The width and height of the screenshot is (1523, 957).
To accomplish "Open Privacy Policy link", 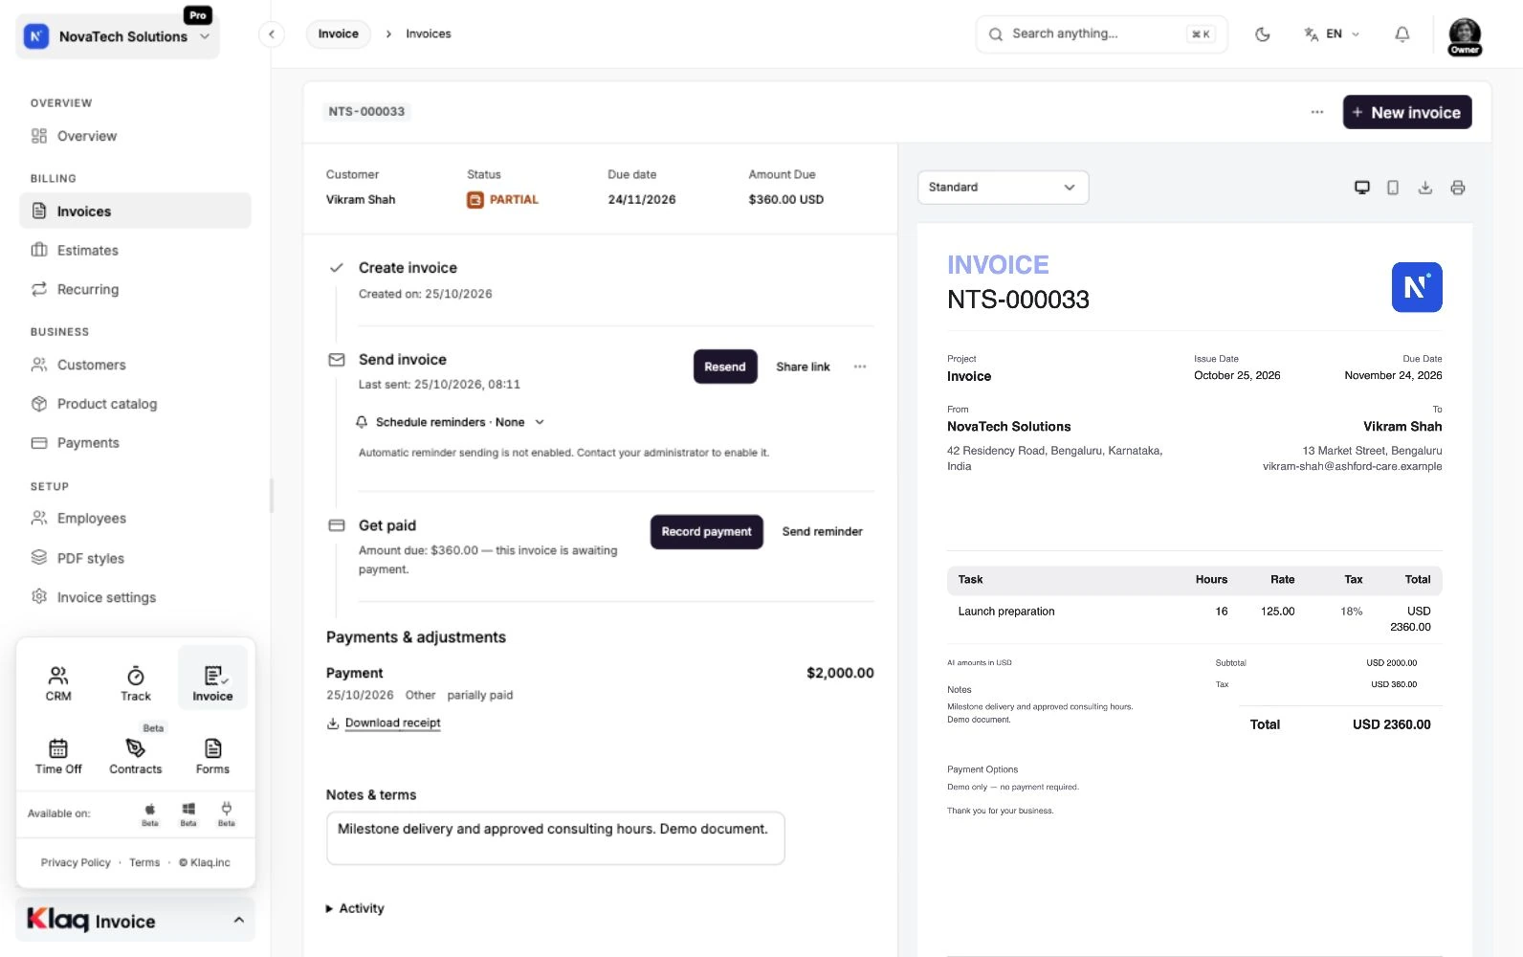I will point(76,862).
